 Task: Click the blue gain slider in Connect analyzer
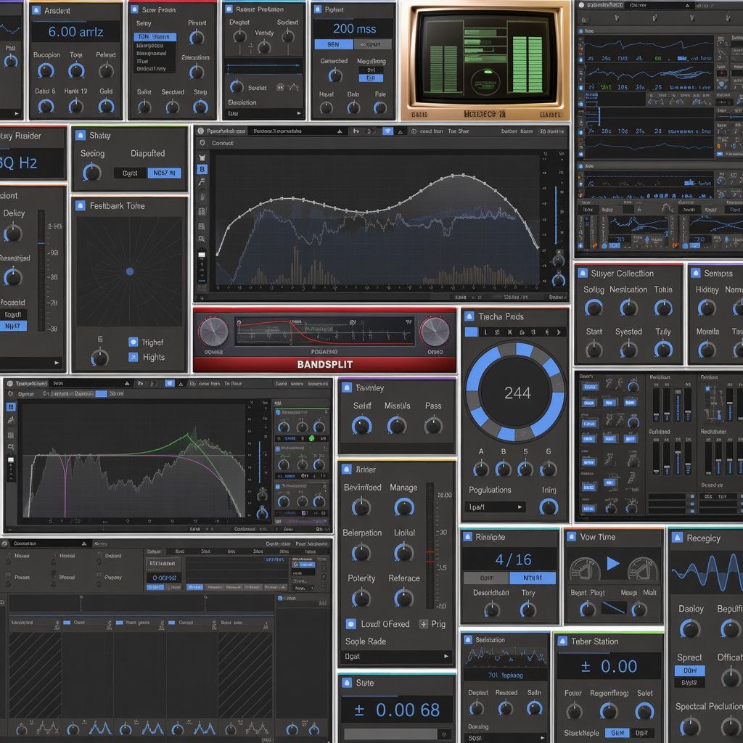556,215
